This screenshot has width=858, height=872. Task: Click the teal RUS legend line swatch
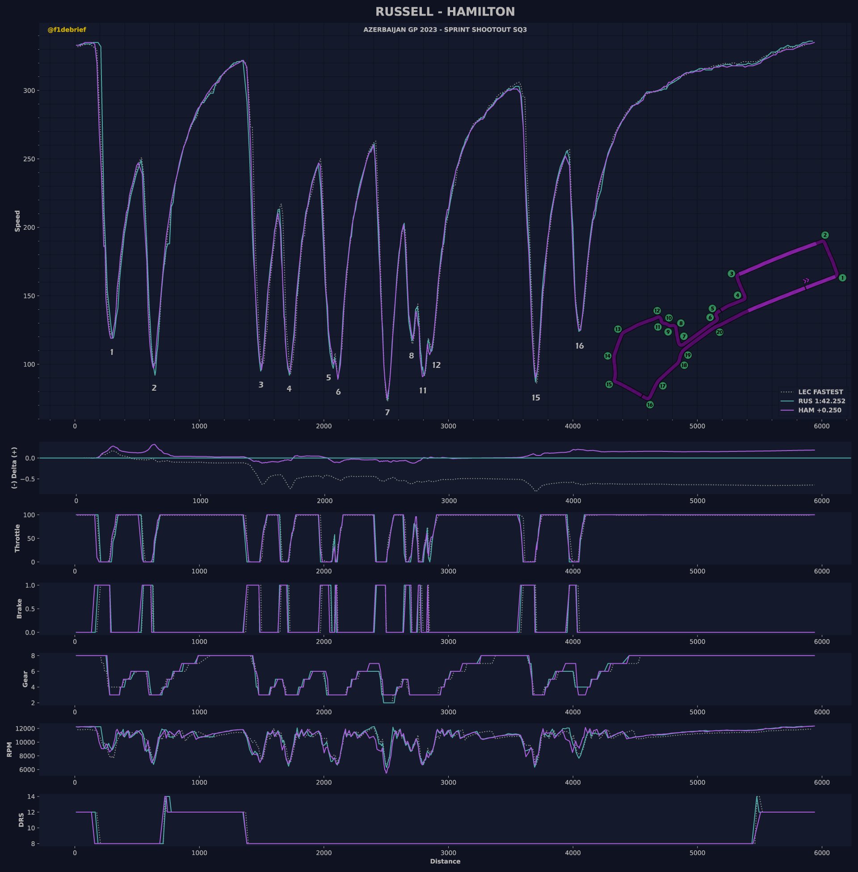tap(787, 401)
